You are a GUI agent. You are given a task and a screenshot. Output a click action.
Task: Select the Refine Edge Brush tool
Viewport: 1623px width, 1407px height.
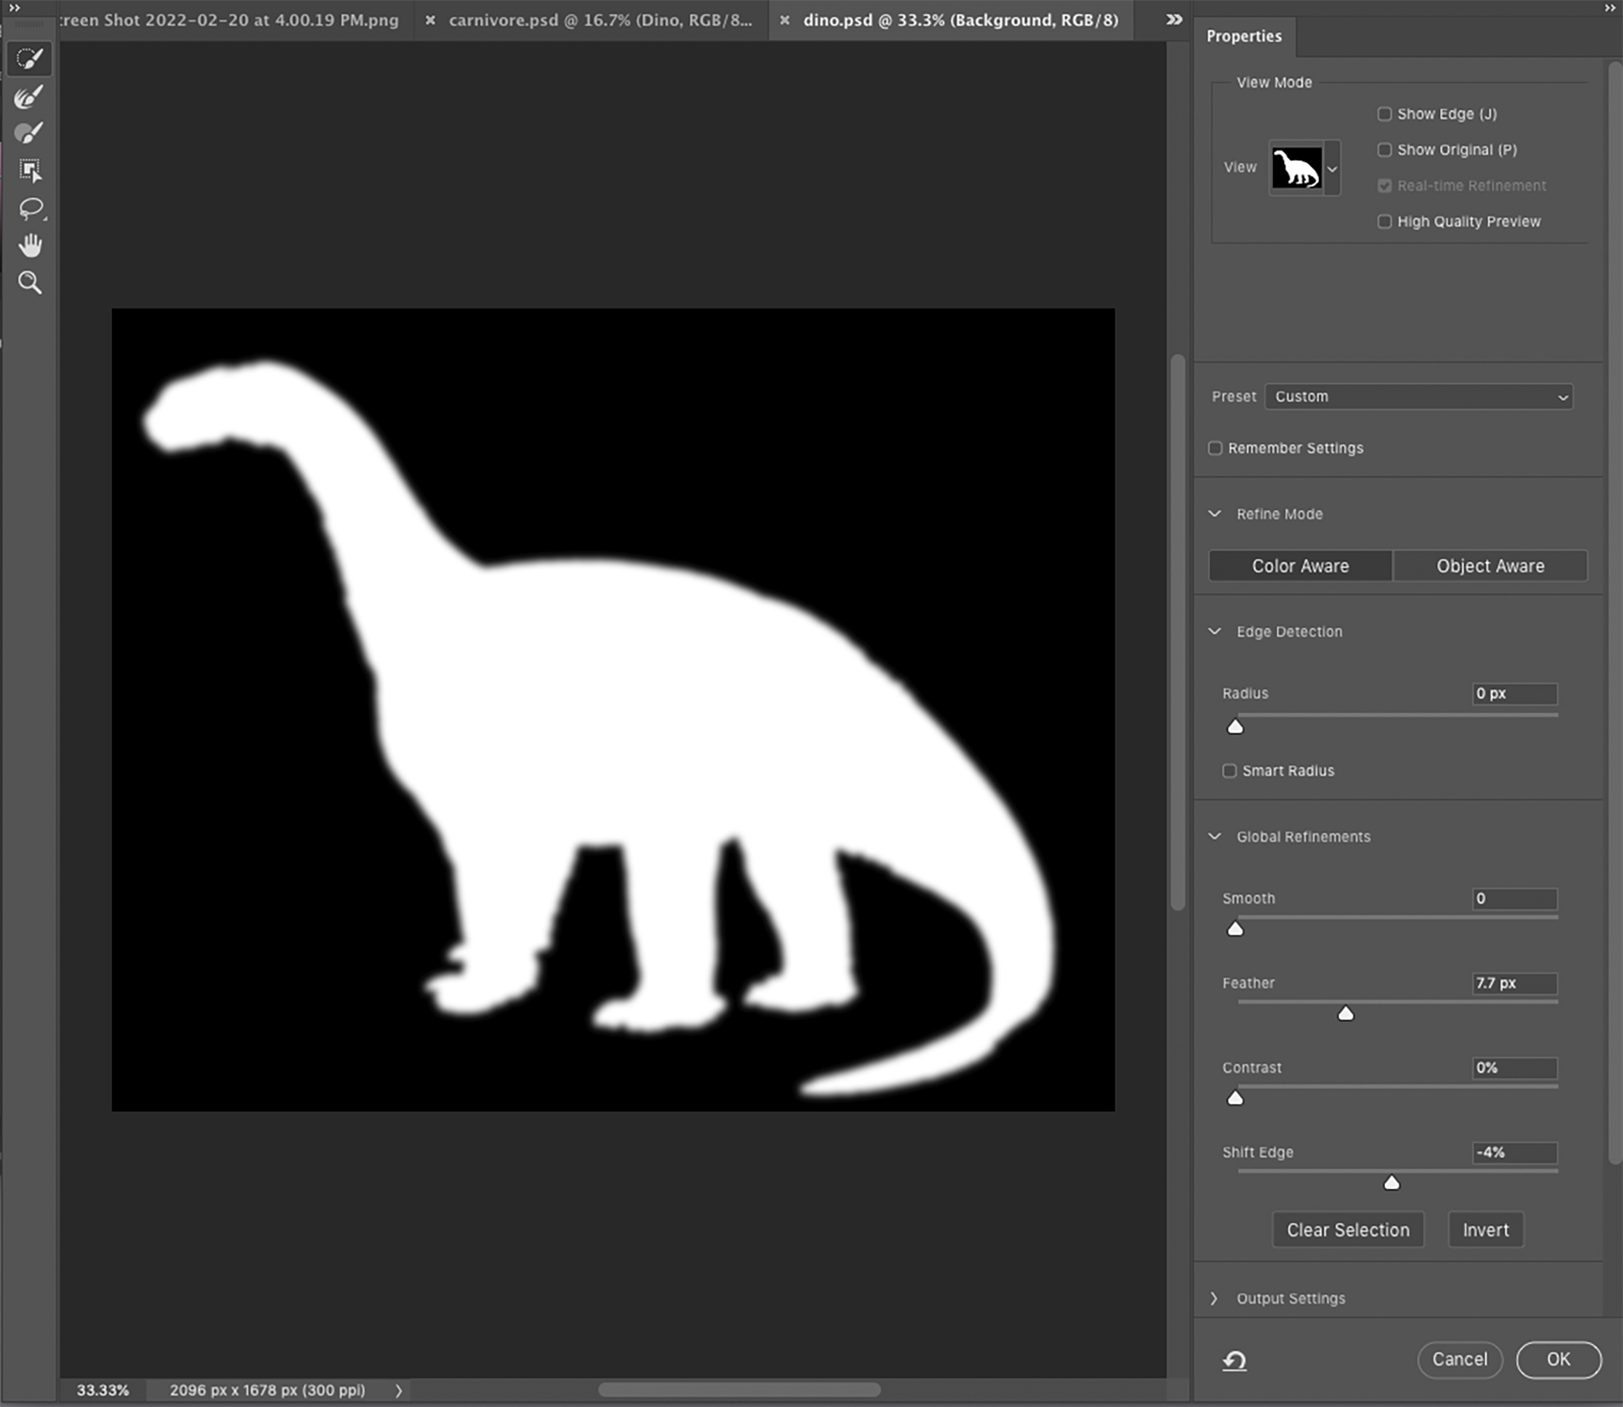point(30,96)
